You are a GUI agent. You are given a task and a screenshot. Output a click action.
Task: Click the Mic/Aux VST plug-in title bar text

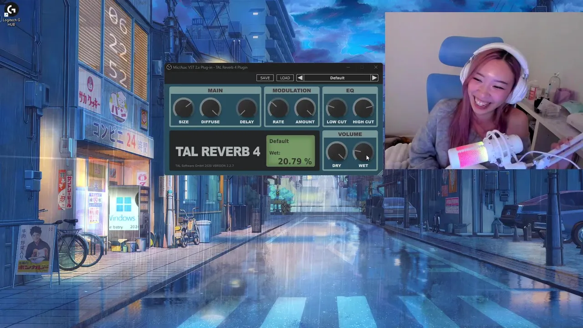tap(210, 67)
